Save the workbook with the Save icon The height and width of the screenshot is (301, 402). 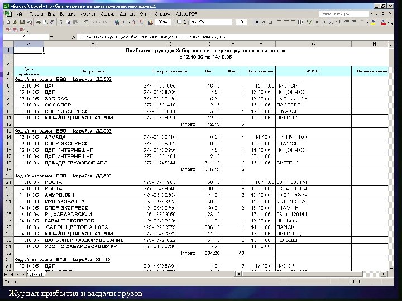click(22, 22)
